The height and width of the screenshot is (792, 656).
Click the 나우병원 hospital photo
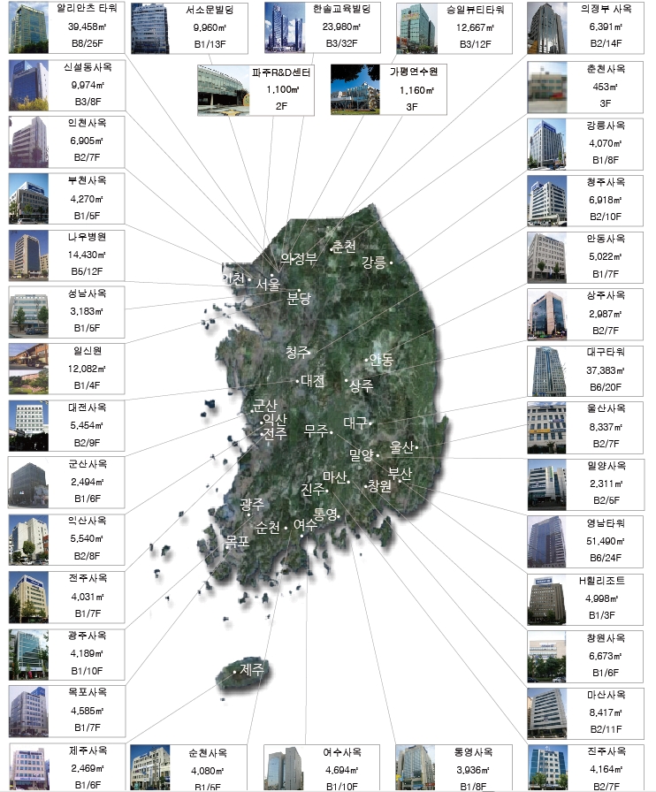[29, 255]
